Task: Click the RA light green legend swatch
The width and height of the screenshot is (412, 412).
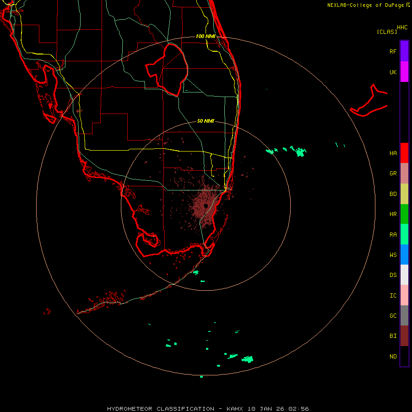Action: tap(404, 234)
